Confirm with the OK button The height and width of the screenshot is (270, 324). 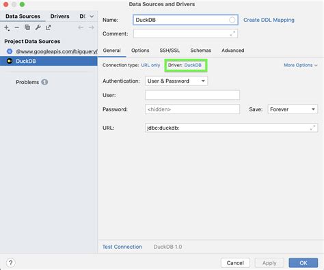303,263
